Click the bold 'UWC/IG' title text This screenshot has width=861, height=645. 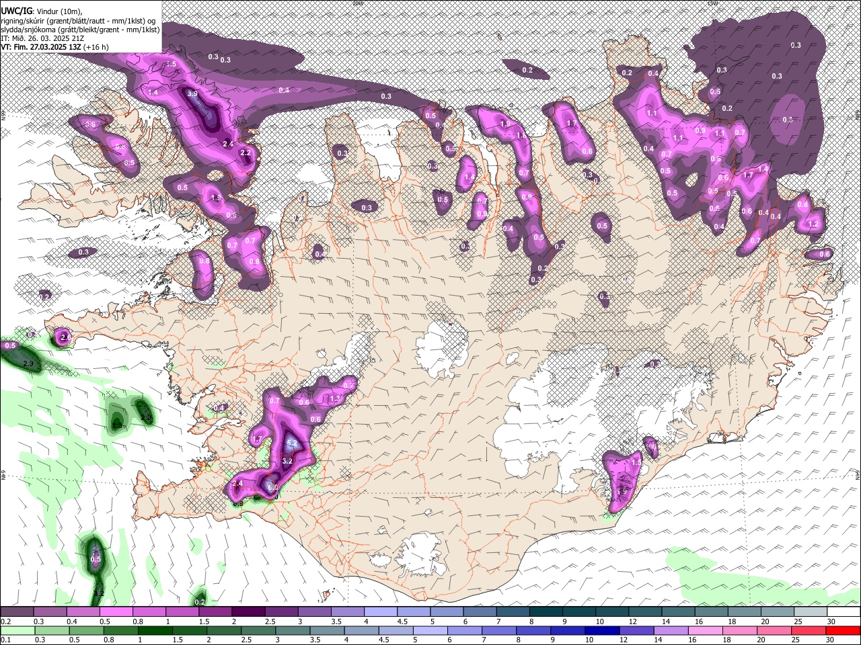coord(15,11)
